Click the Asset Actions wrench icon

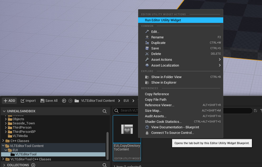pos(147,59)
